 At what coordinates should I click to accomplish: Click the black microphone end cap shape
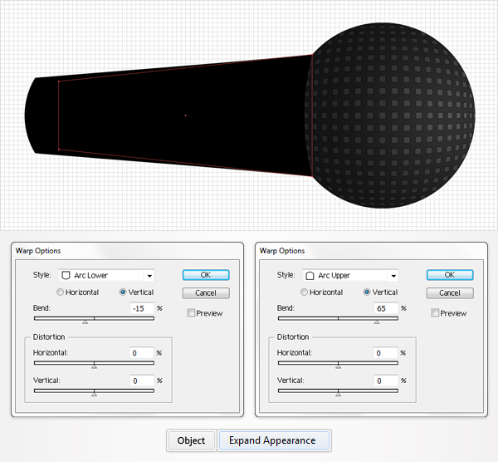(41, 116)
